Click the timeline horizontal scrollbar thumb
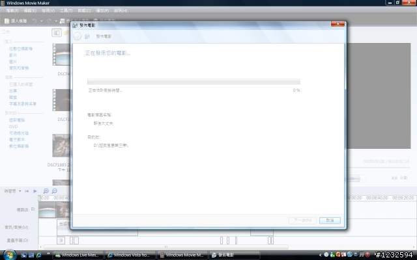Screen dimensions: 417x260 166,247
